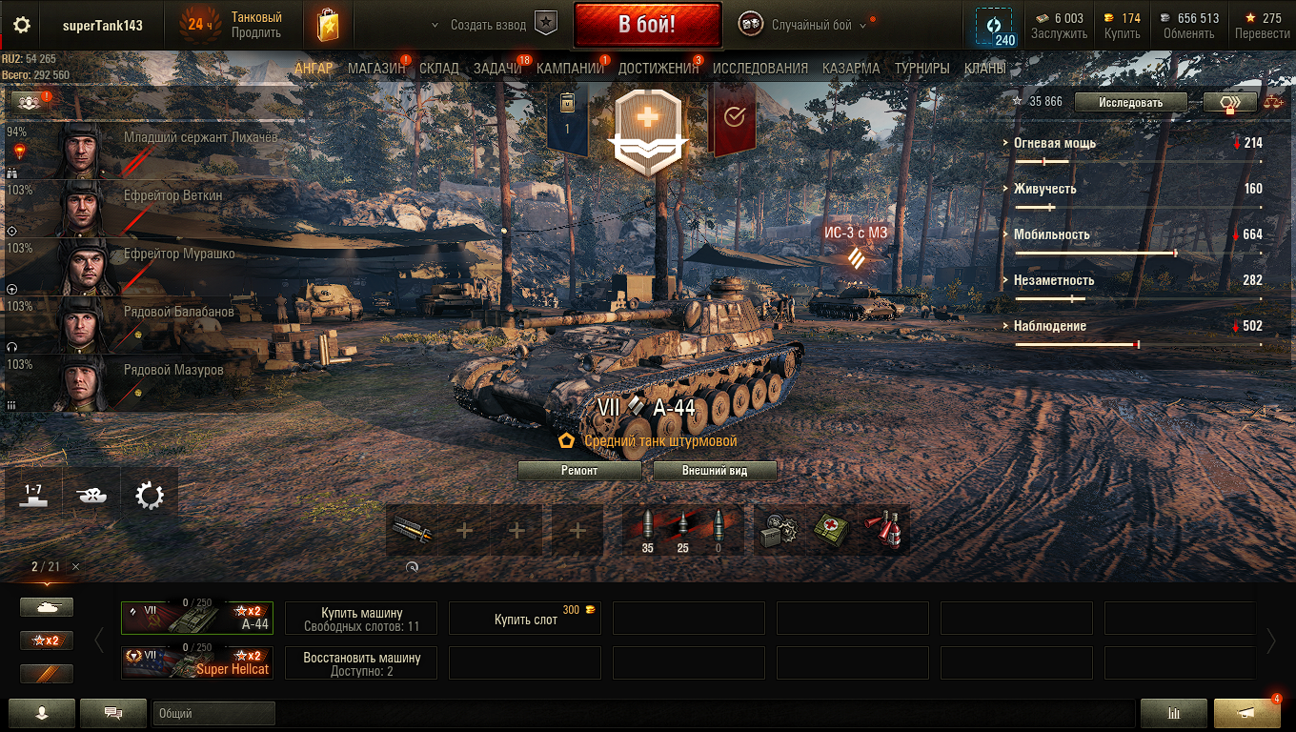The height and width of the screenshot is (732, 1296).
Task: Open vehicle compare scales icon
Action: point(1273,102)
